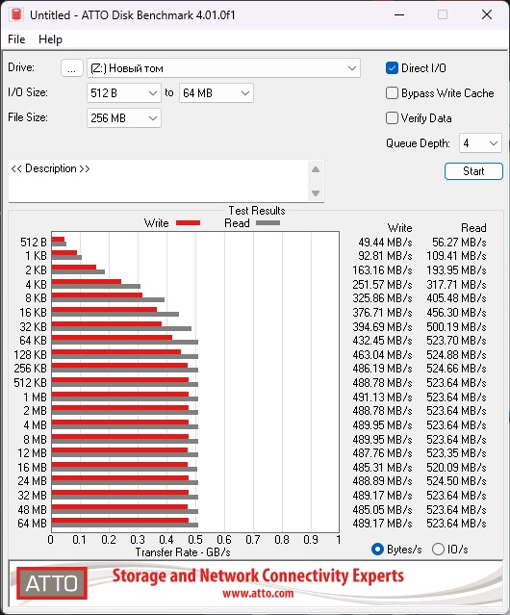
Task: Click the description scroll up arrow
Action: [x=316, y=169]
